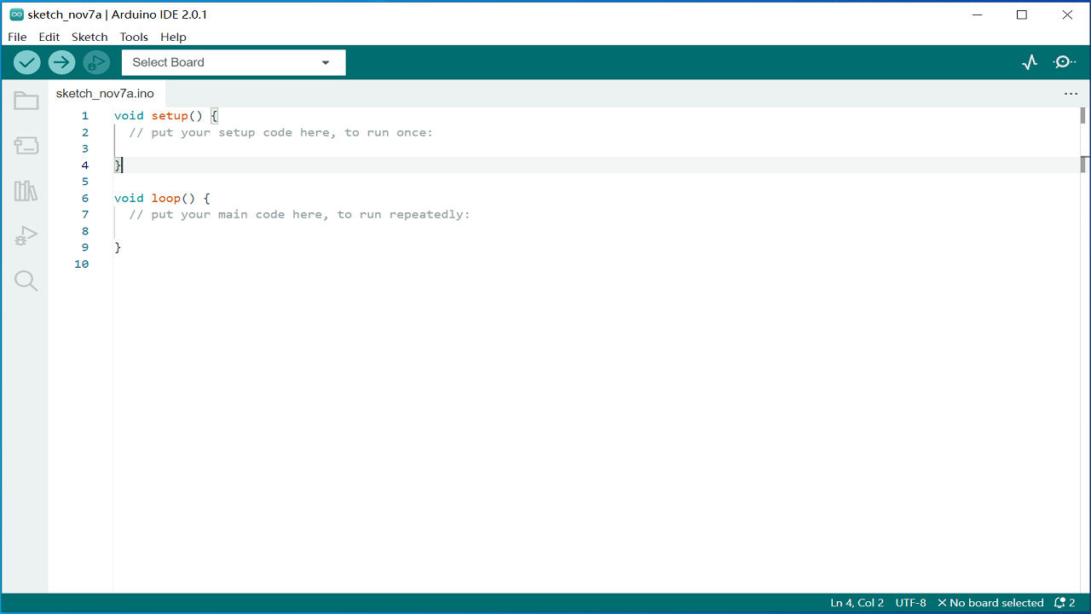Click 'No board selected' in status bar
Screen dimensions: 1091x614
point(990,603)
